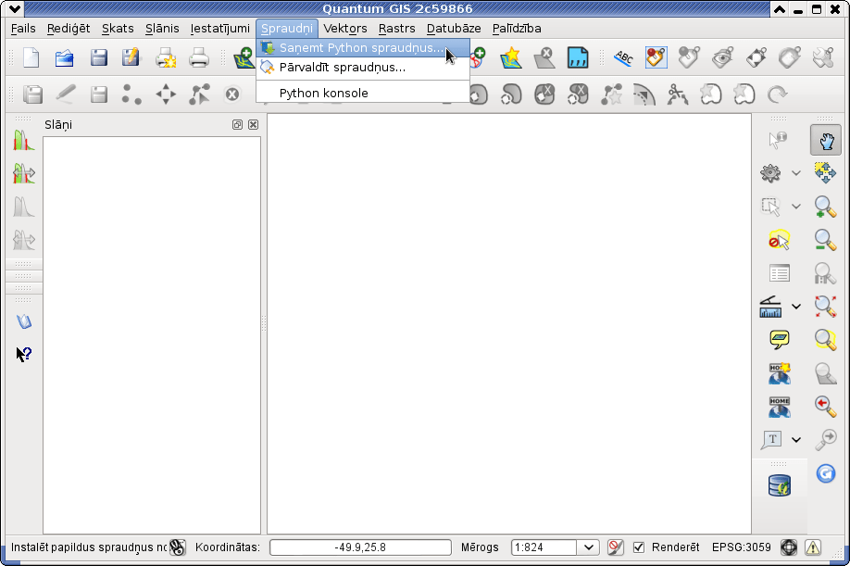This screenshot has height=566, width=850.
Task: Toggle extents display icon beside Koordinātas
Action: point(177,547)
